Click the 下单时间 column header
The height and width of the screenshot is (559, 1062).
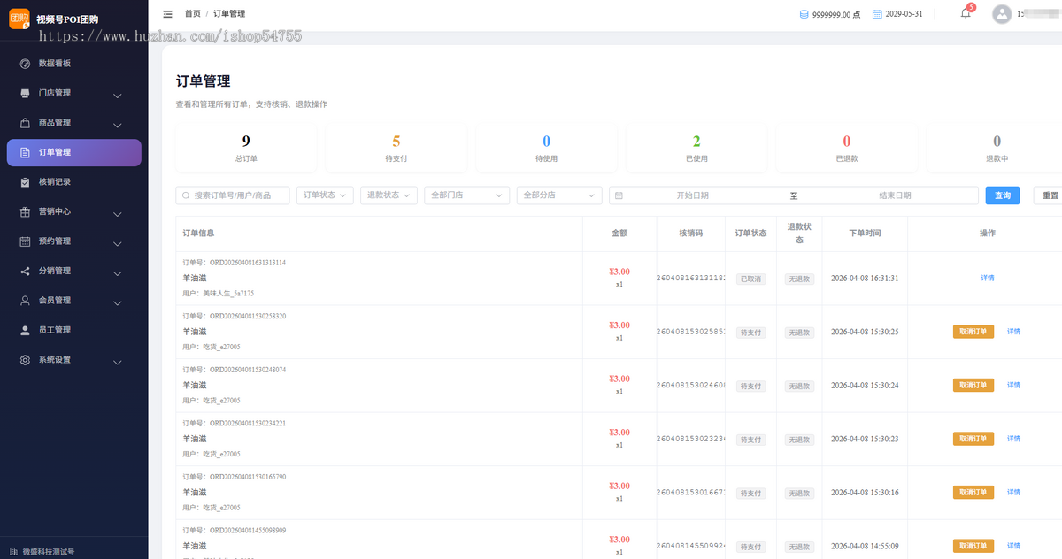(865, 234)
